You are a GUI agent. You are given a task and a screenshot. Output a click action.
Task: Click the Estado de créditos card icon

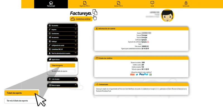tap(97, 58)
